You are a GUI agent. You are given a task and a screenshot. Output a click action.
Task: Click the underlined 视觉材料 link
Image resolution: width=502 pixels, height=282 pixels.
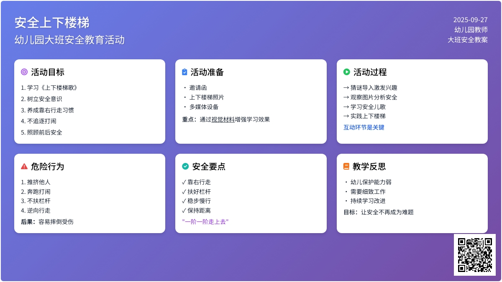(223, 119)
